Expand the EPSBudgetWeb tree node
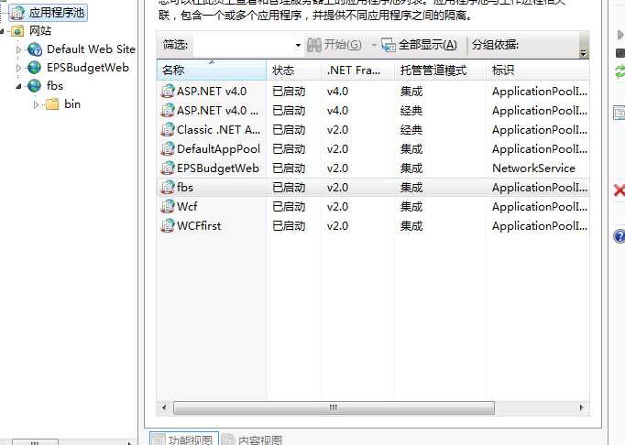Screen dimensions: 625x445 (x=18, y=68)
